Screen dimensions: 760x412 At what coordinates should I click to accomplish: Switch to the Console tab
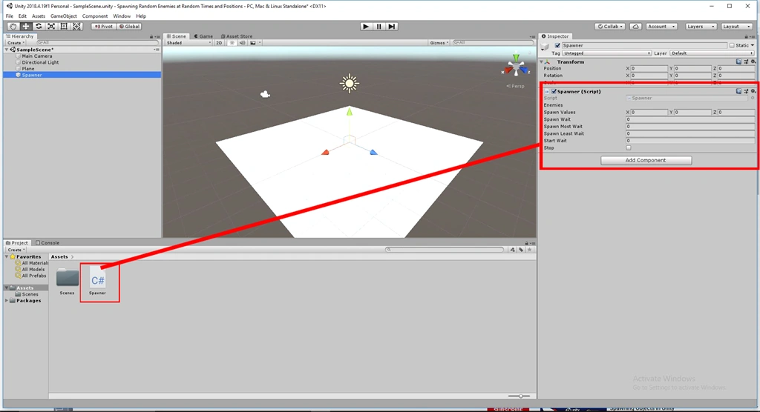(x=47, y=242)
